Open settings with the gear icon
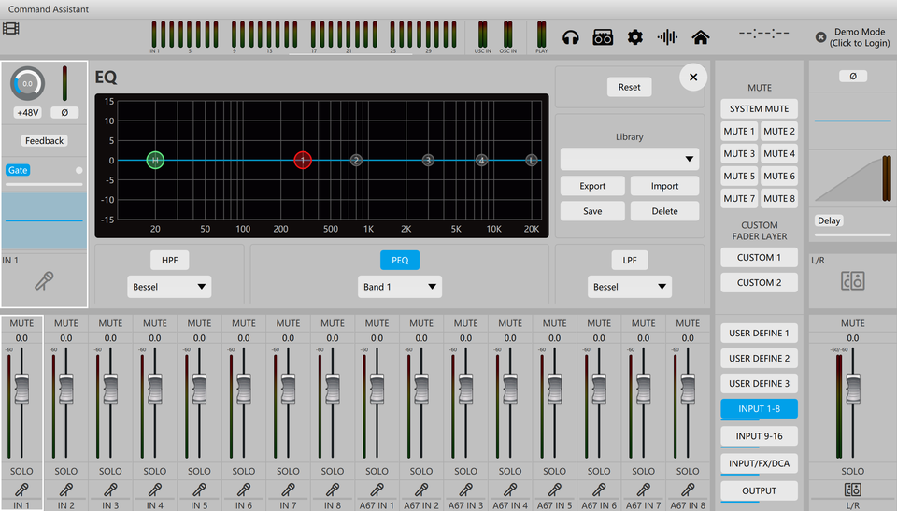This screenshot has height=511, width=897. coord(635,37)
